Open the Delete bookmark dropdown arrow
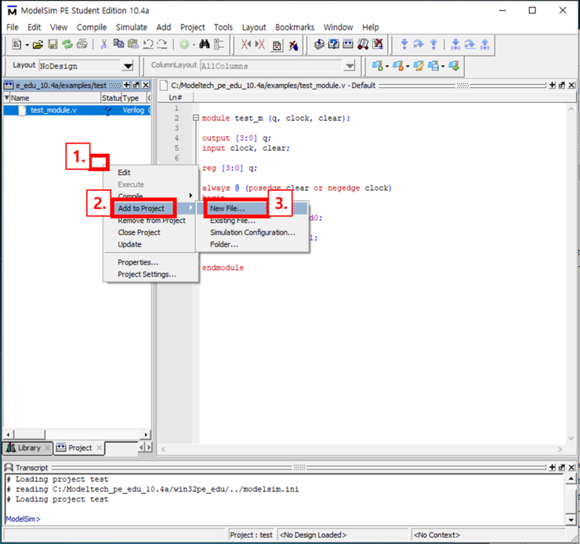580x544 pixels. pos(408,67)
